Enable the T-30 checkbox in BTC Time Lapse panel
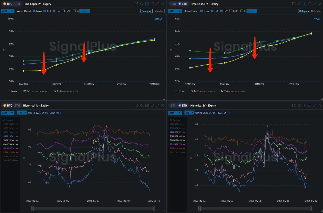 point(63,11)
